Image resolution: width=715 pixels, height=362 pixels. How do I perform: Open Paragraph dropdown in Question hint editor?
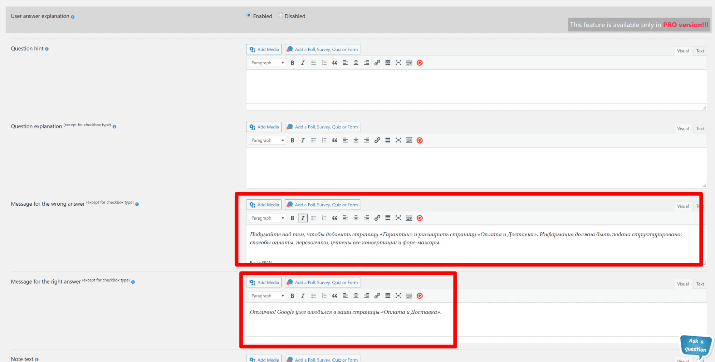[x=267, y=63]
